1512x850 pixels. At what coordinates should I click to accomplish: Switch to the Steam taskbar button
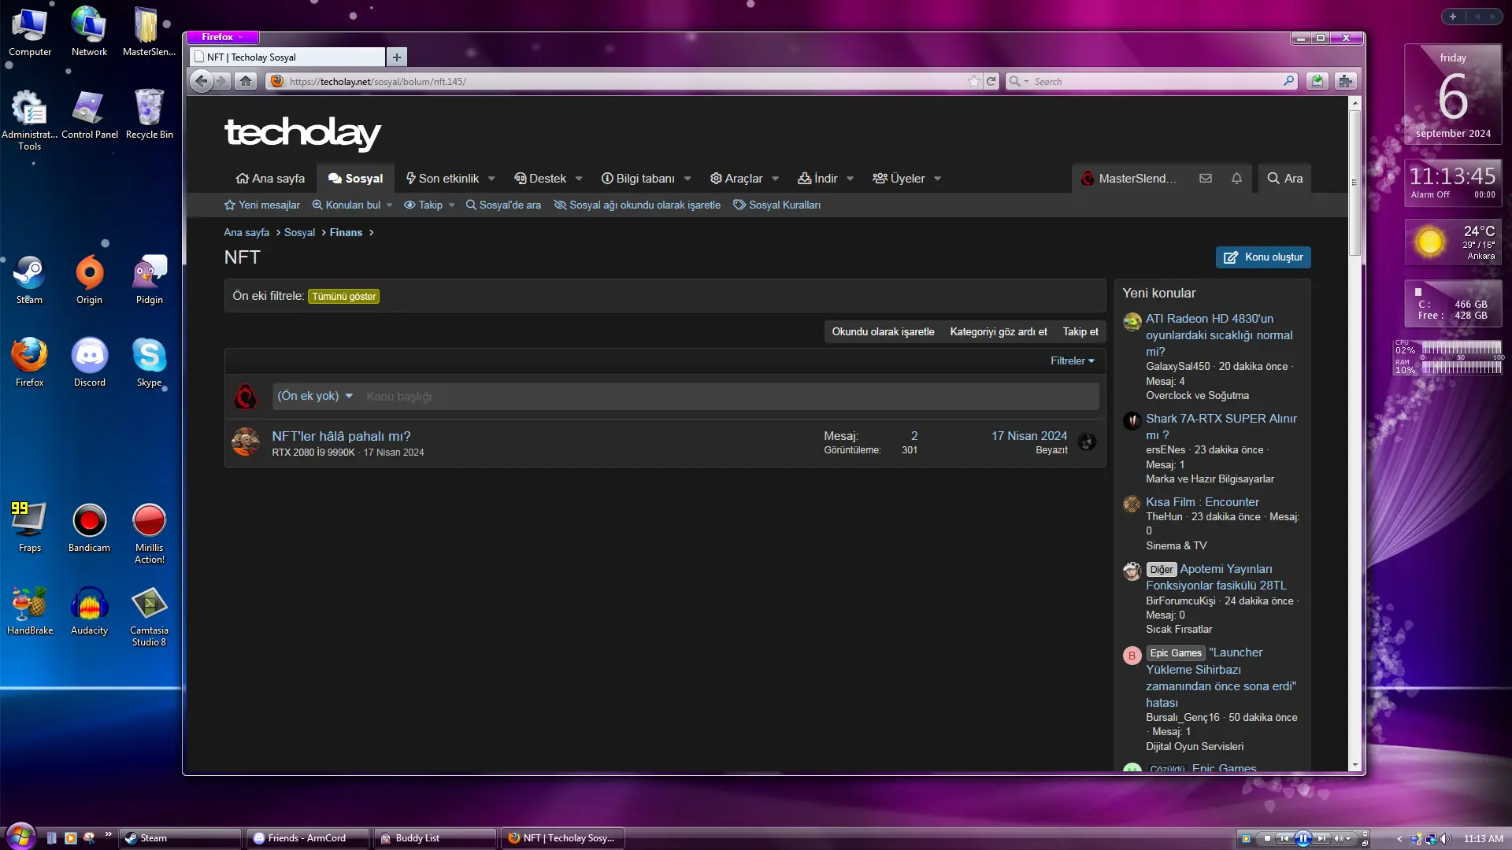(180, 838)
